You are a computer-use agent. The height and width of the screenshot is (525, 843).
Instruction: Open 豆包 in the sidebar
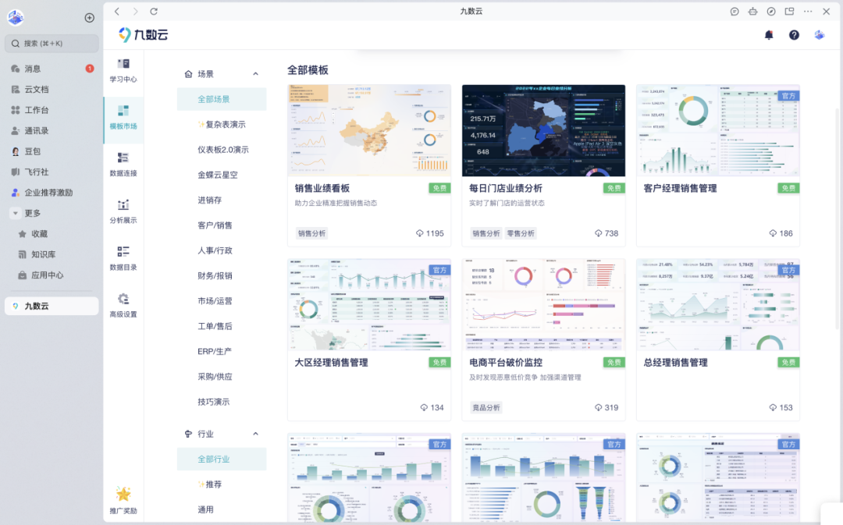52,151
